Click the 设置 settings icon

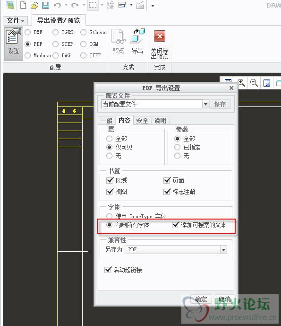click(x=14, y=44)
